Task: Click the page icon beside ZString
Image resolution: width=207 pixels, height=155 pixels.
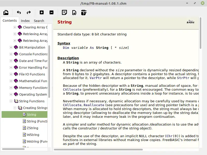Action: pyautogui.click(x=24, y=128)
